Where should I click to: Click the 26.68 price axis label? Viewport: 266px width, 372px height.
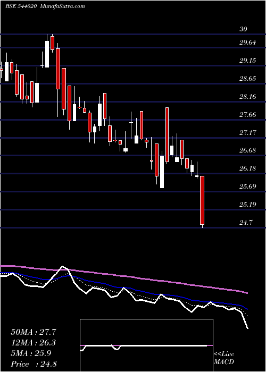point(248,150)
